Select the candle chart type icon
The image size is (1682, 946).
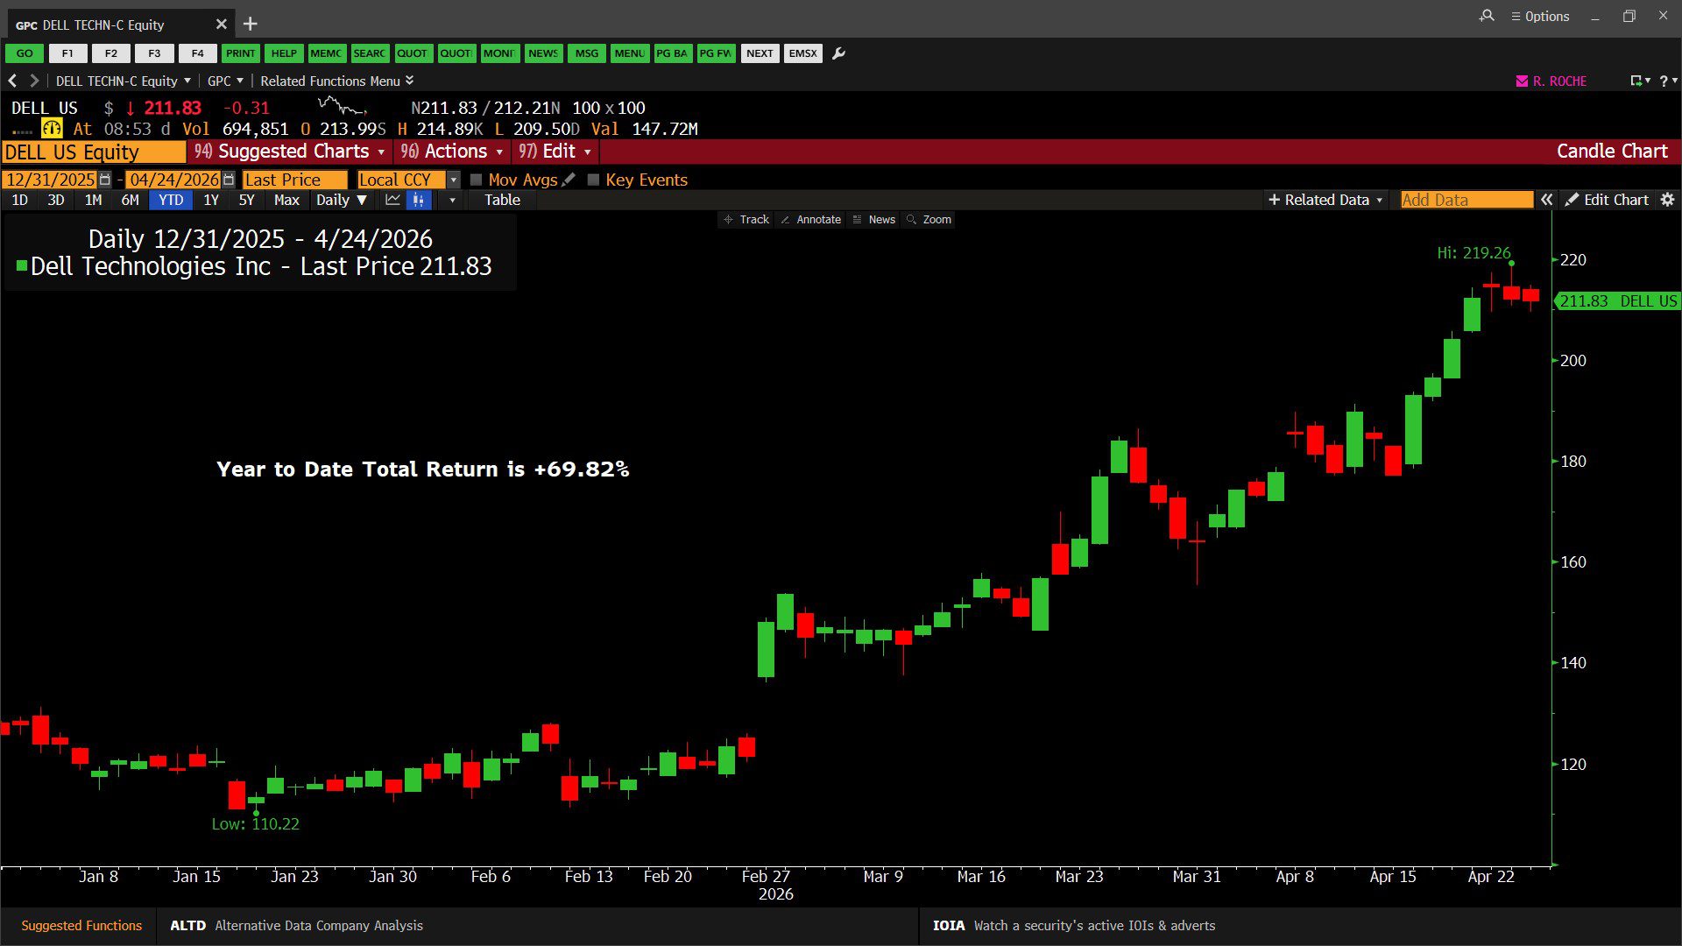pyautogui.click(x=419, y=200)
